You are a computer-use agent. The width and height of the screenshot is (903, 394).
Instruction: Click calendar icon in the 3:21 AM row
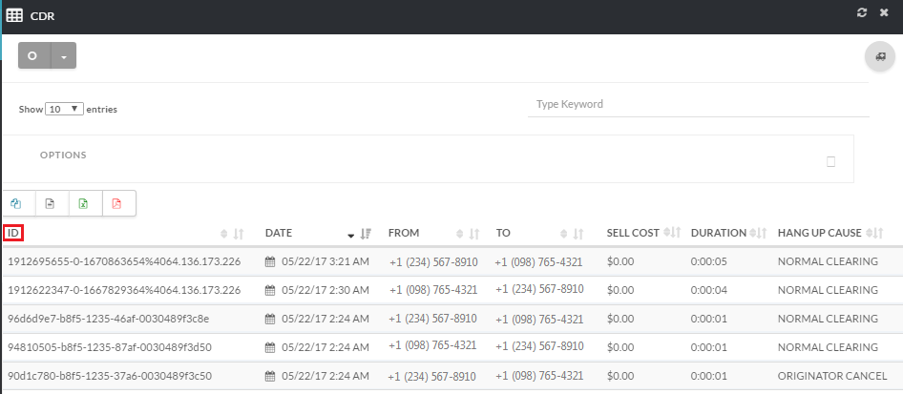point(270,261)
